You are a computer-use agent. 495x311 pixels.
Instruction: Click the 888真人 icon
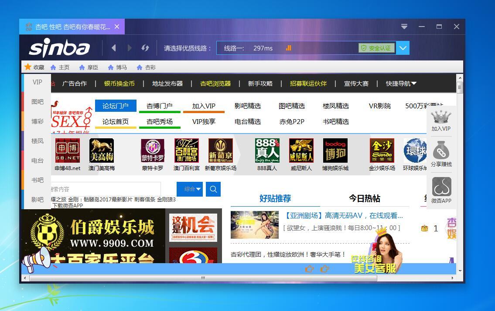[267, 150]
